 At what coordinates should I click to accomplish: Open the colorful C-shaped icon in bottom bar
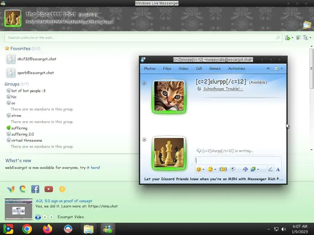click(23, 189)
